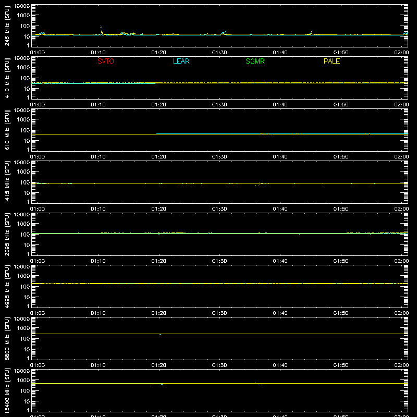Image resolution: width=417 pixels, height=417 pixels.
Task: Click the green SGMR station label
Action: (255, 61)
